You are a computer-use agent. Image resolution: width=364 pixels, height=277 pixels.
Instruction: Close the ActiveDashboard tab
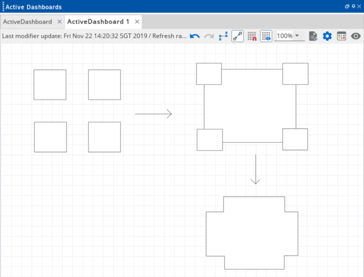(x=60, y=22)
